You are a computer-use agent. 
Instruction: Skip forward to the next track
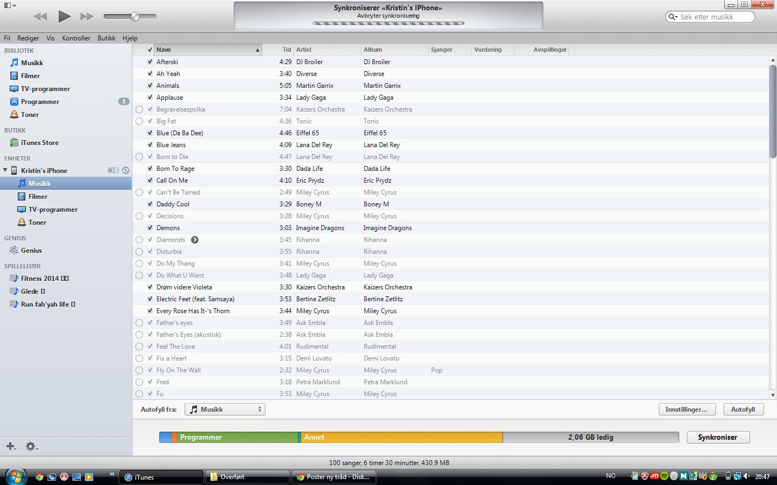point(87,17)
